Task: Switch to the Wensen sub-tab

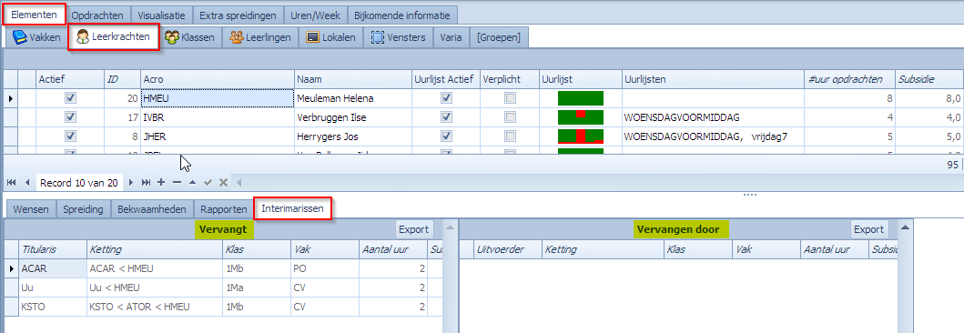Action: (x=31, y=209)
